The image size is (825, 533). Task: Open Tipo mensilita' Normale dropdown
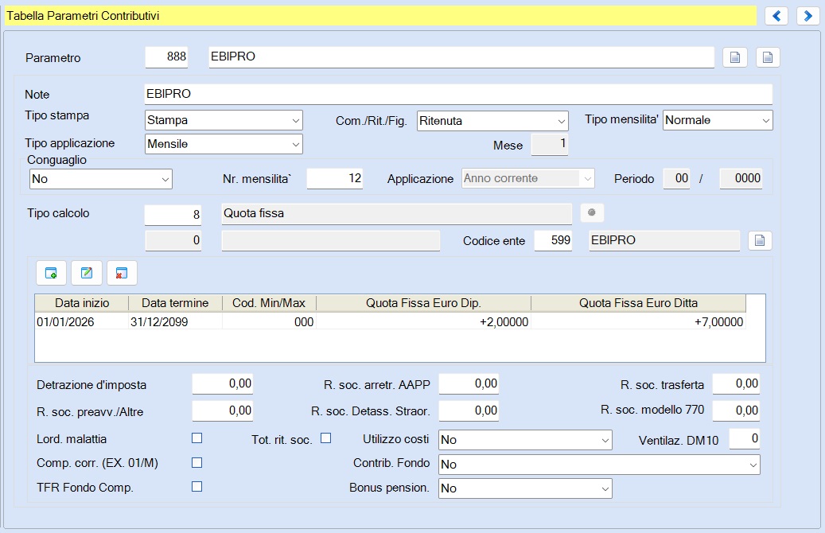pos(718,120)
